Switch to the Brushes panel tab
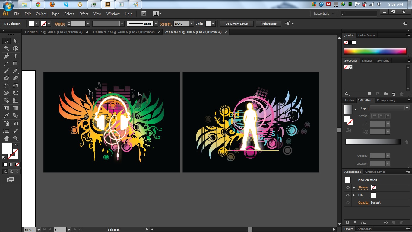 pos(367,60)
